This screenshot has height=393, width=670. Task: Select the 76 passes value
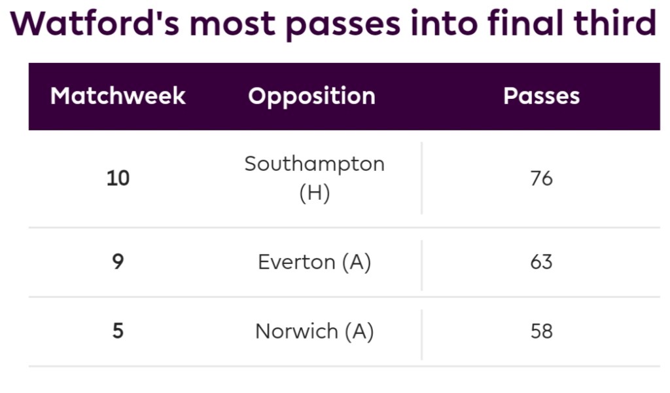point(542,178)
